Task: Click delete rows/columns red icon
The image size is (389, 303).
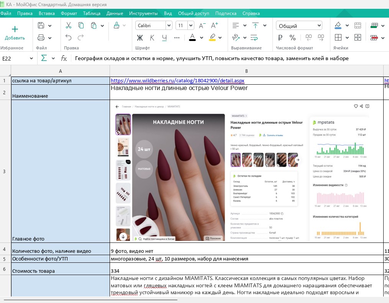Action: [374, 38]
